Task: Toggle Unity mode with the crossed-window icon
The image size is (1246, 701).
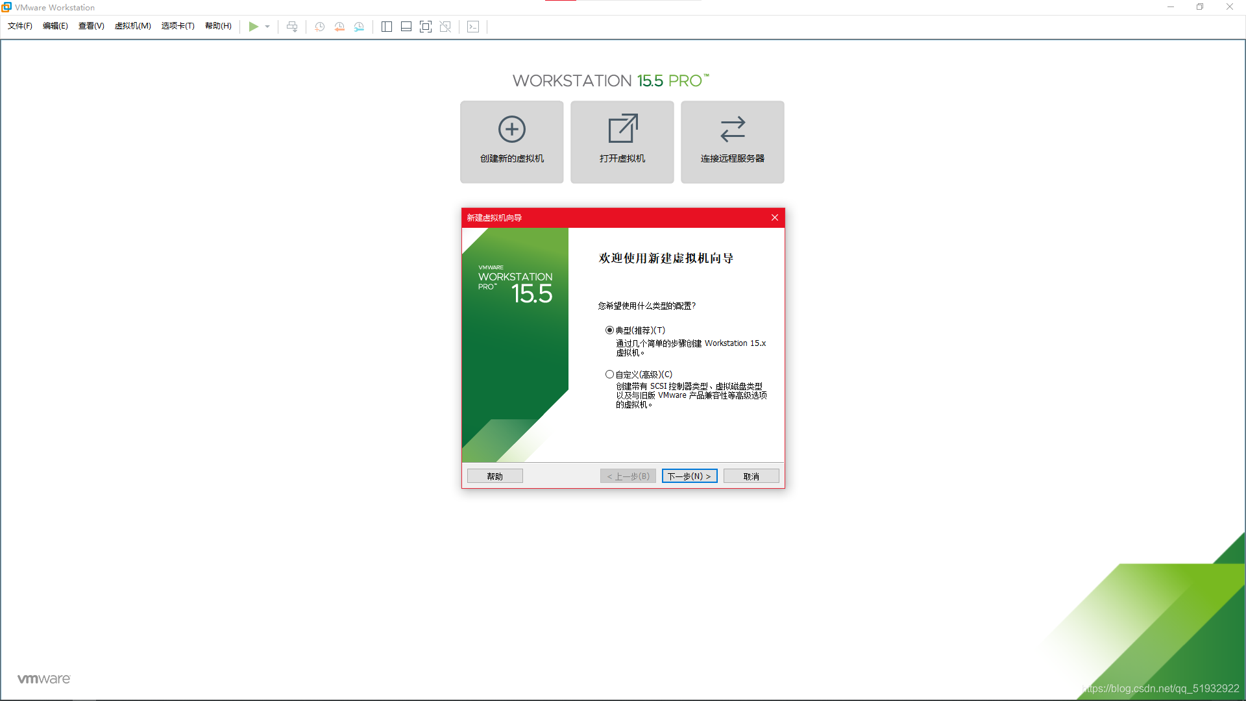Action: coord(446,27)
